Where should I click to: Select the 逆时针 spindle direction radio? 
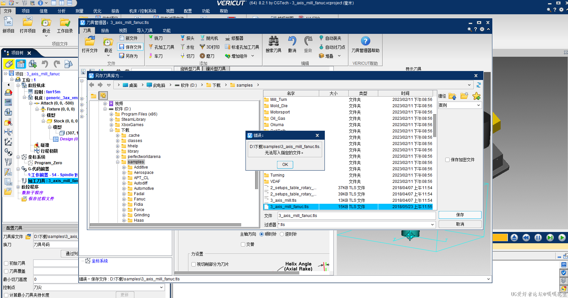pyautogui.click(x=282, y=234)
